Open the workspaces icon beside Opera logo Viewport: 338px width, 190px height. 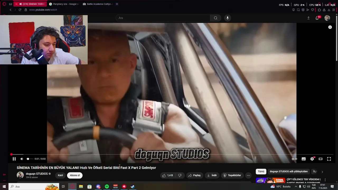(11, 4)
